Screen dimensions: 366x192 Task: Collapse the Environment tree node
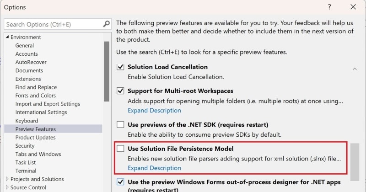pyautogui.click(x=7, y=37)
